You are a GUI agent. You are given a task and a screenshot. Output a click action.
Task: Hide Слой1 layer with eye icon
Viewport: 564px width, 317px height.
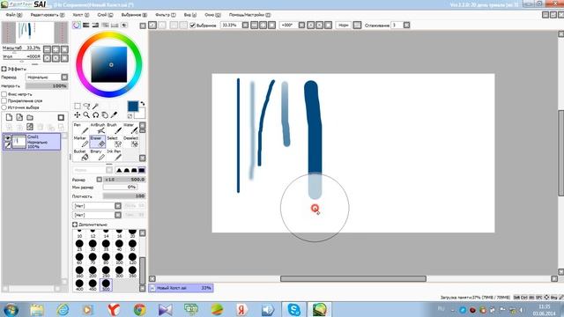pyautogui.click(x=8, y=137)
